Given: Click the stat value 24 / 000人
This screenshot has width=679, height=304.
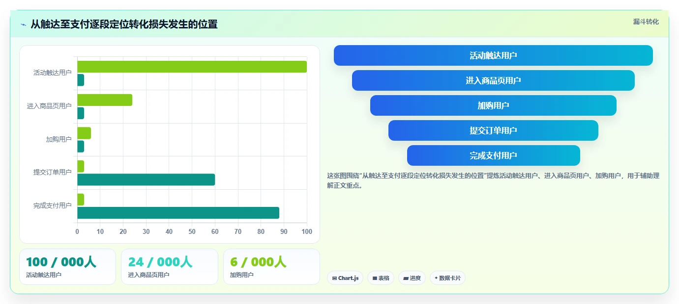Looking at the screenshot, I should tap(160, 262).
